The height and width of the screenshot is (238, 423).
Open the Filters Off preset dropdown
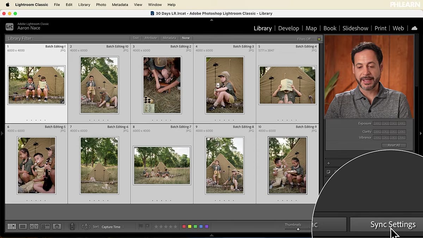tap(305, 39)
